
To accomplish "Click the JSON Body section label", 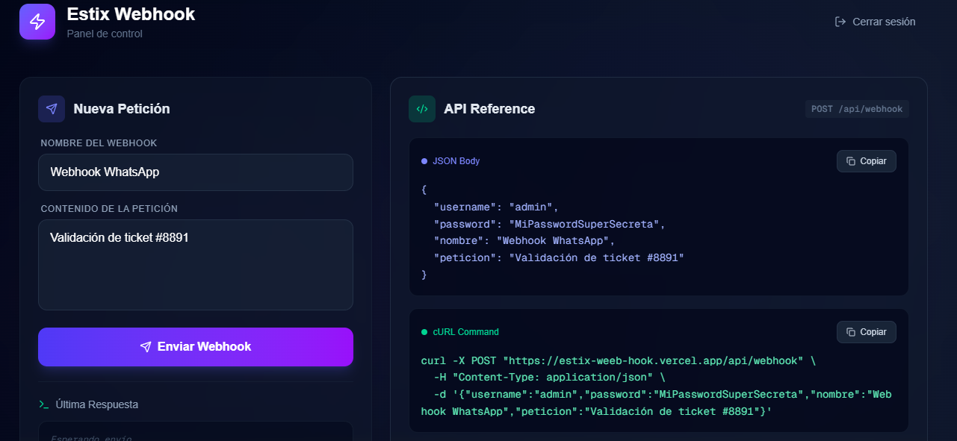I will pos(456,160).
